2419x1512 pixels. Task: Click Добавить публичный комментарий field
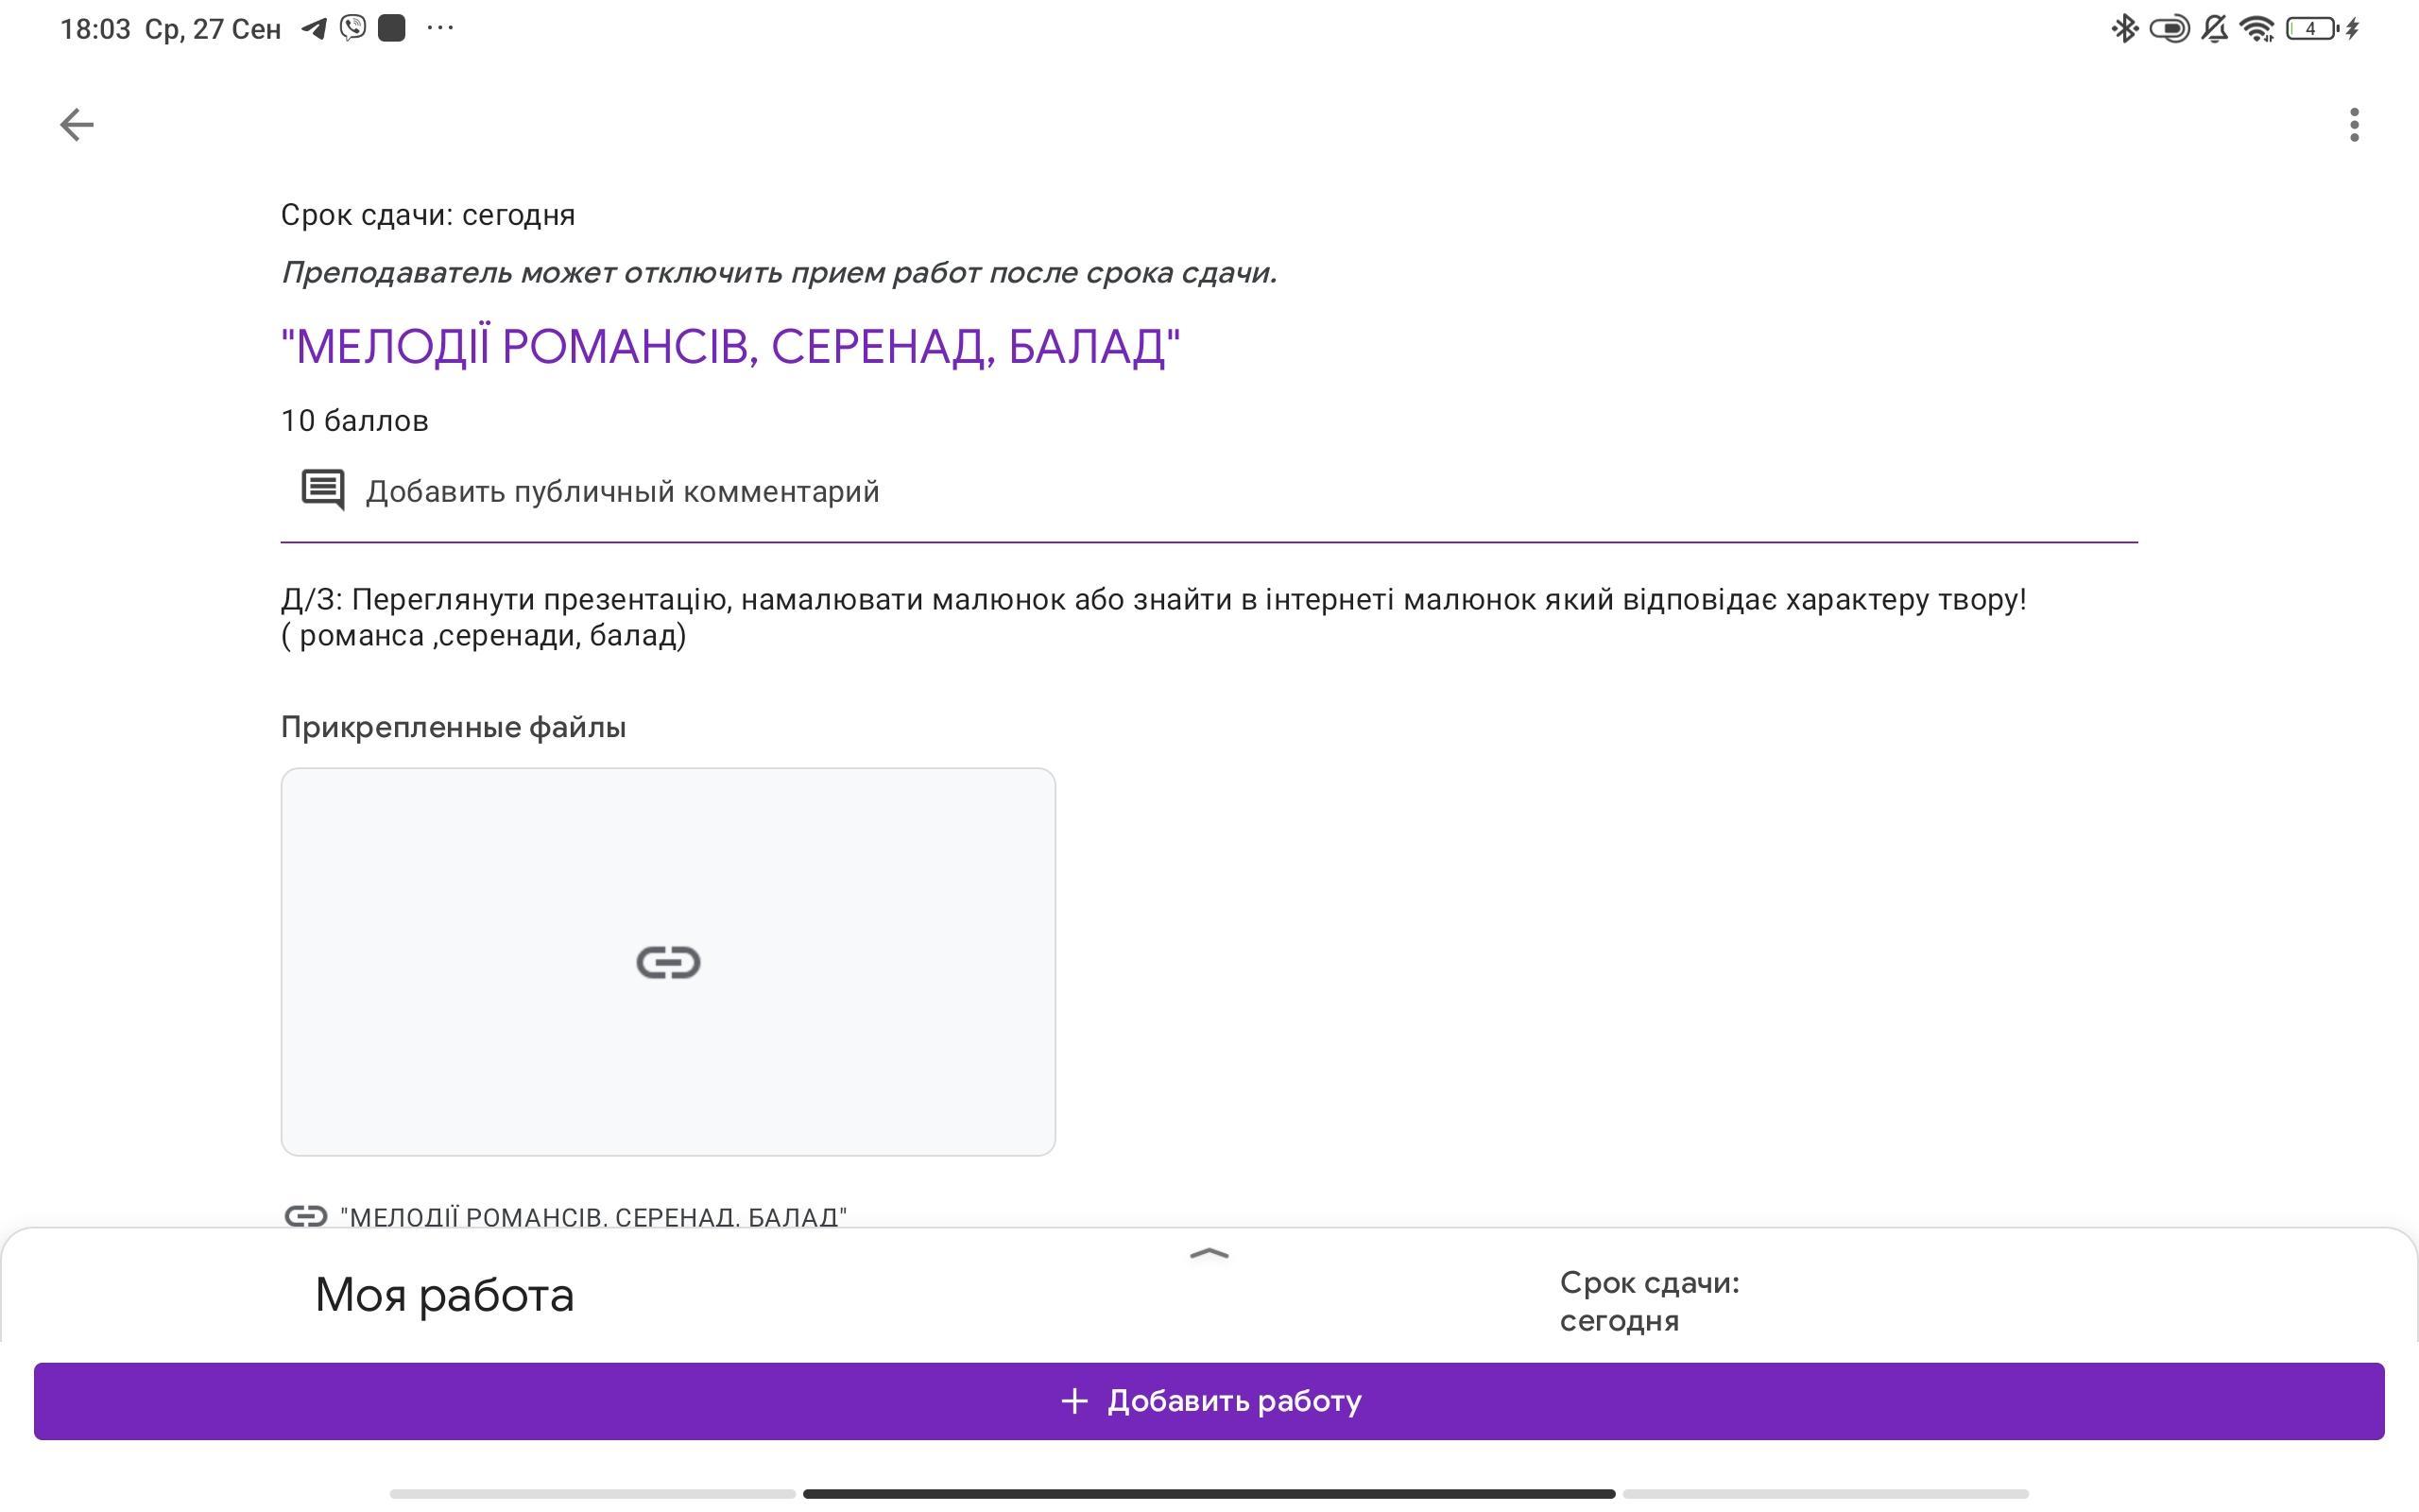click(622, 491)
